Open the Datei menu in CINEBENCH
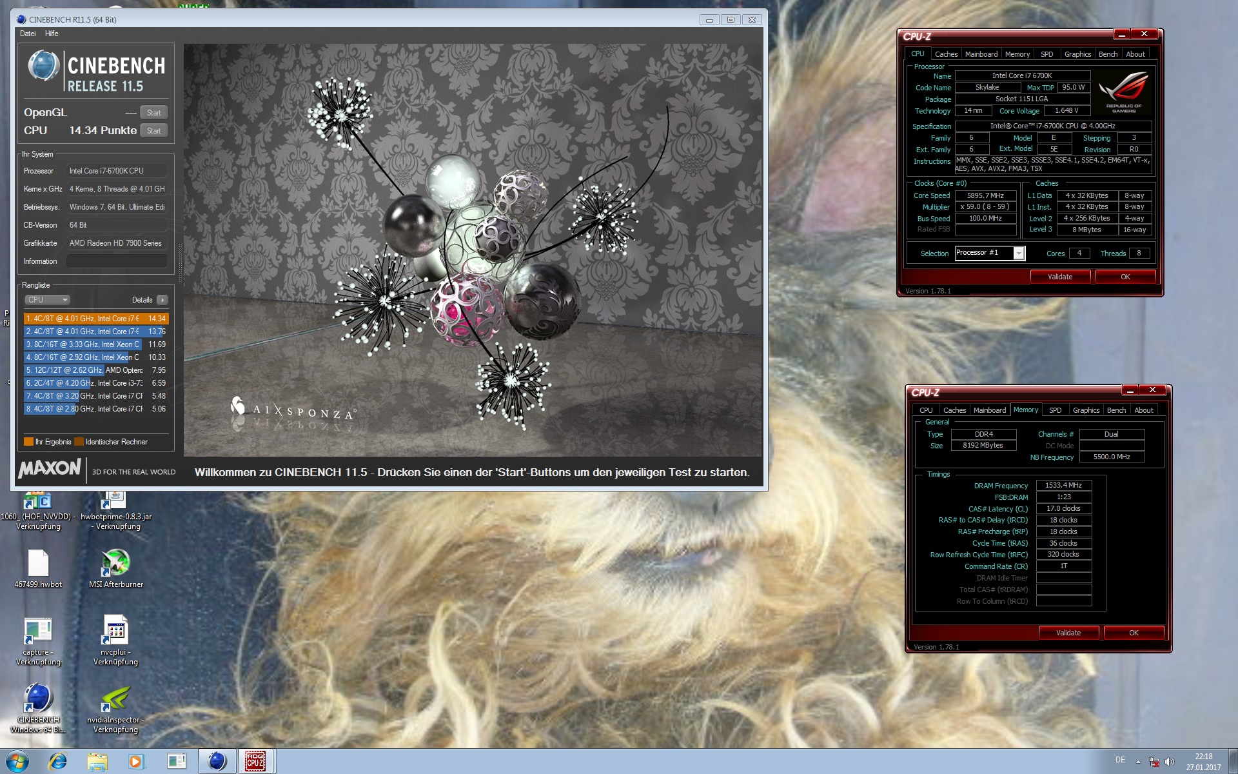This screenshot has height=774, width=1238. [x=28, y=34]
